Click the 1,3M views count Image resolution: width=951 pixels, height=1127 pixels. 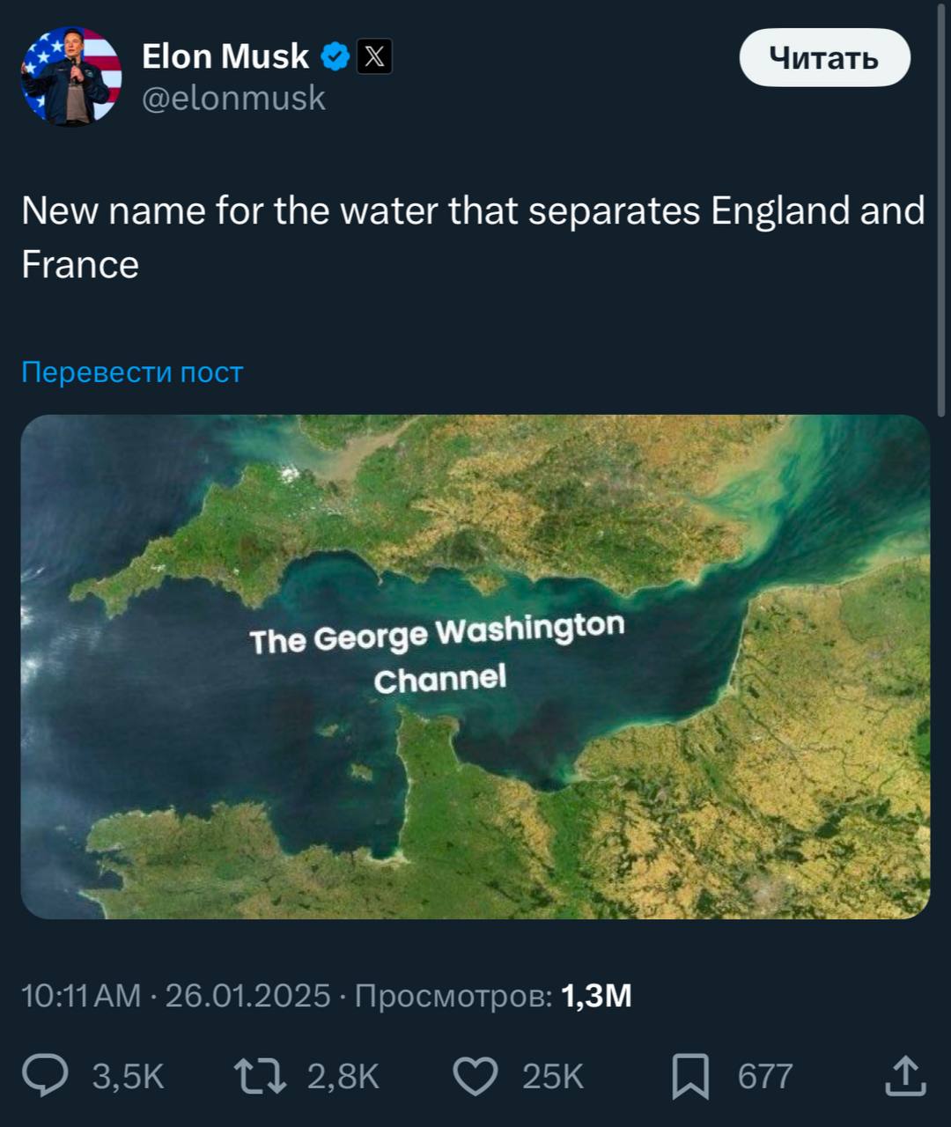coord(596,996)
